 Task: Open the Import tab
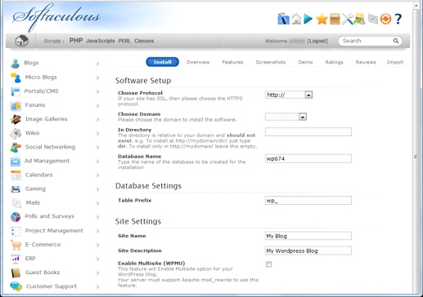tap(395, 62)
